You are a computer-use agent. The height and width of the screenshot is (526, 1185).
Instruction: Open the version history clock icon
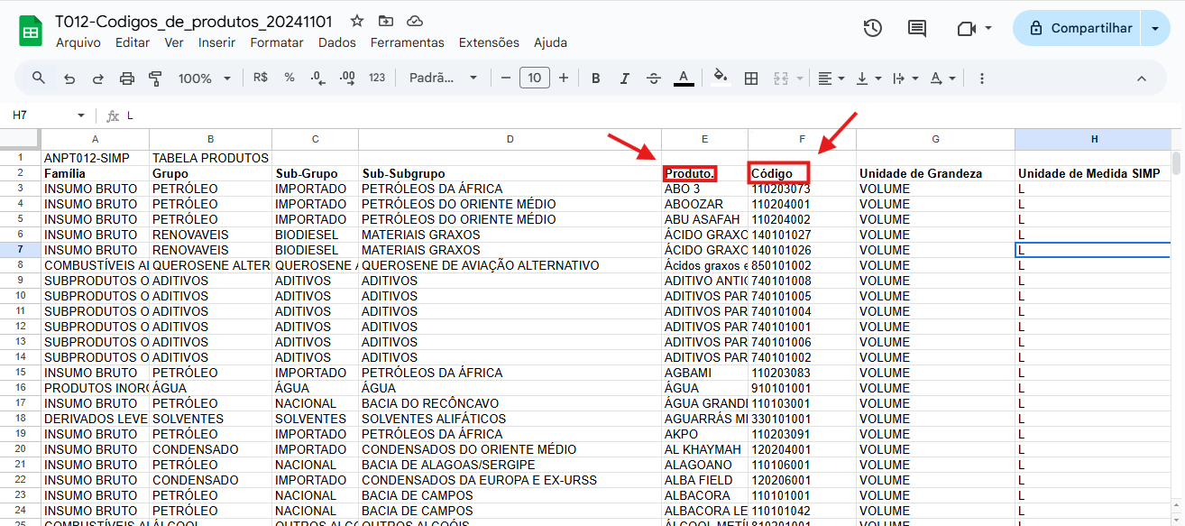pyautogui.click(x=872, y=28)
